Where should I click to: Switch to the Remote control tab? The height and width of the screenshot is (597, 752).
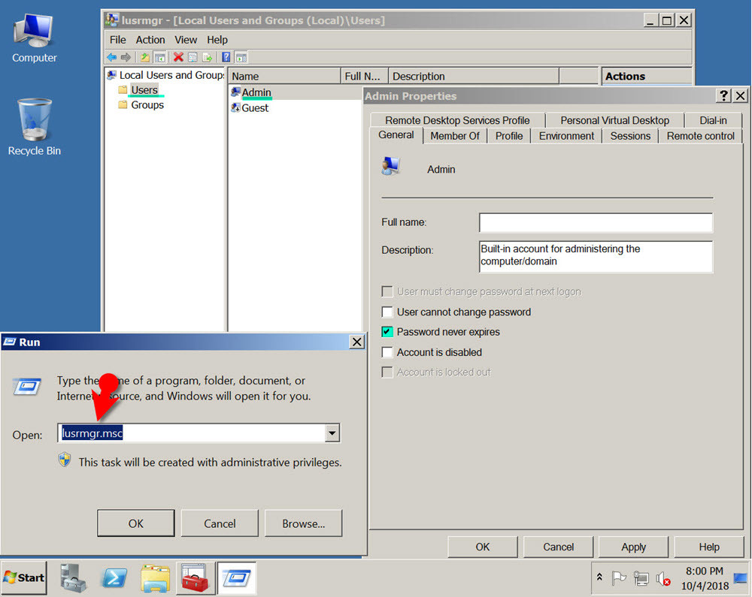[700, 136]
